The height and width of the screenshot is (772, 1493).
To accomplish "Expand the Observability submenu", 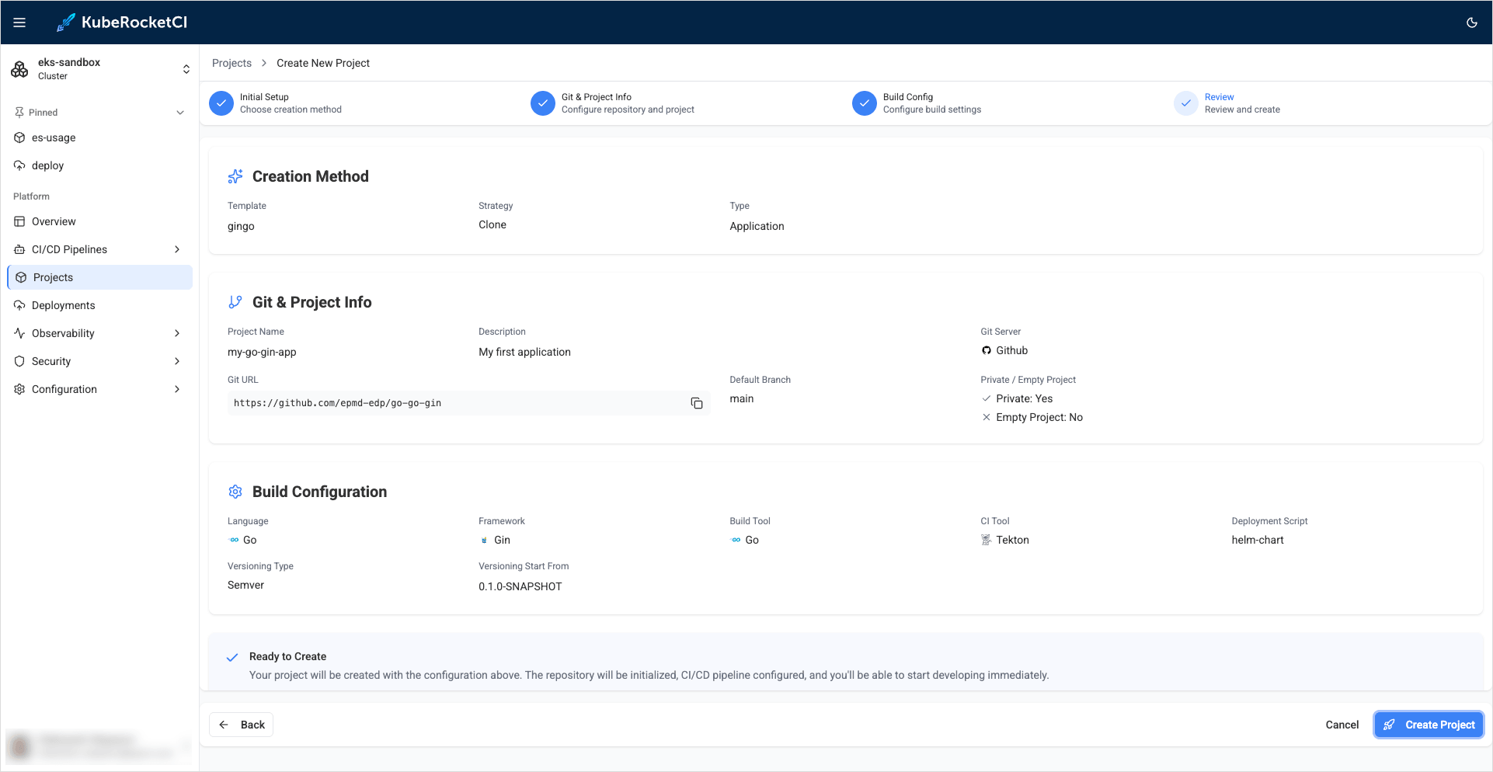I will click(x=177, y=333).
